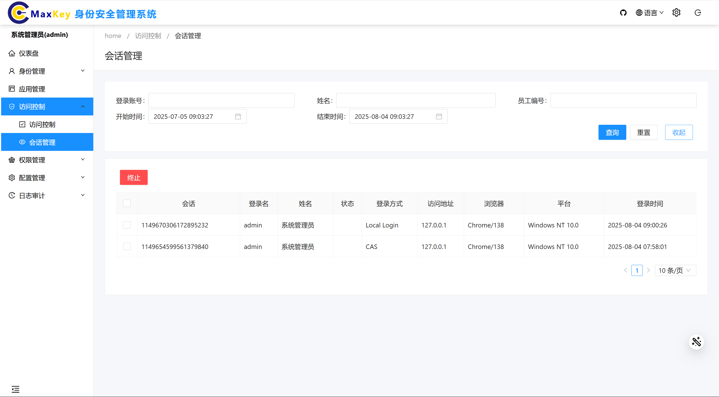Click the MaxKey logo
The width and height of the screenshot is (719, 397).
[19, 13]
